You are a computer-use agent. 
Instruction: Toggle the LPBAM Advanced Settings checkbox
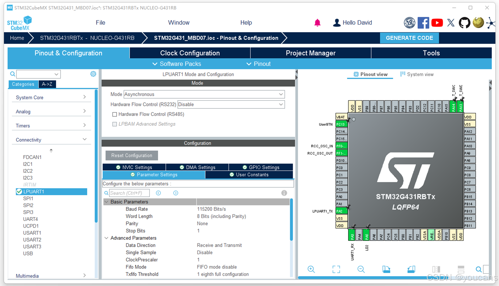(115, 124)
